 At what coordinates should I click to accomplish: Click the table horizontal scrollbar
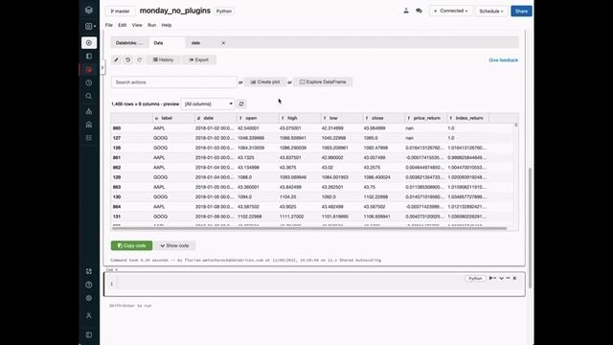coord(308,228)
